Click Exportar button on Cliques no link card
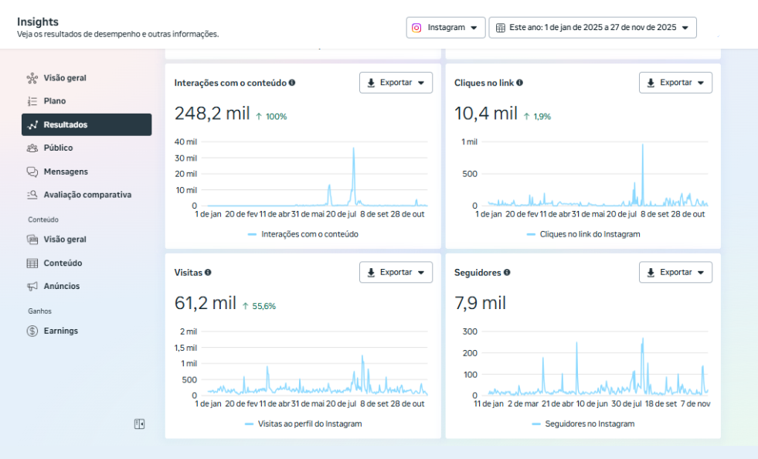The height and width of the screenshot is (459, 758). tap(675, 83)
